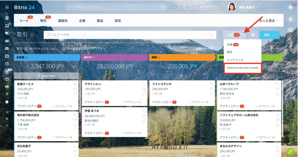Viewport: 298px width, 157px height.
Task: Switch to the 設定 tab
Action: click(118, 21)
